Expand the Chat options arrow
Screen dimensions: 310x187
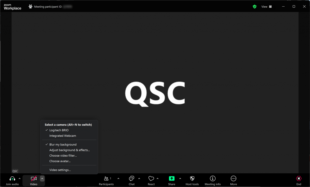pyautogui.click(x=139, y=179)
